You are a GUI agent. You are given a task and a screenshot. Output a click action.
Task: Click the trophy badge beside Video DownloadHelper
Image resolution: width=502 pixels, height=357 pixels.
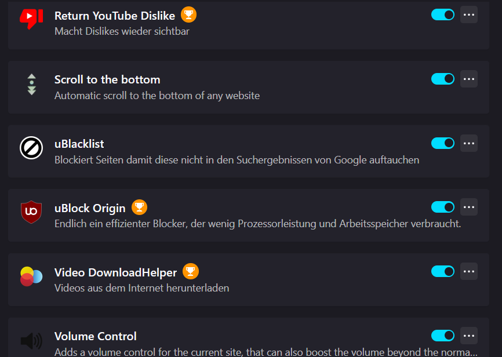[x=191, y=271]
